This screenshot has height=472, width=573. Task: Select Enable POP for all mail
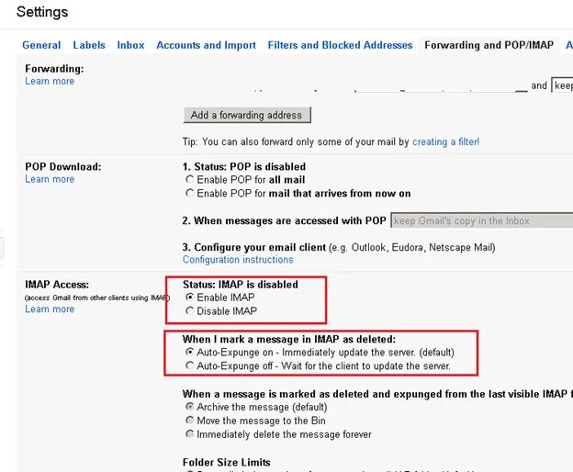click(190, 180)
